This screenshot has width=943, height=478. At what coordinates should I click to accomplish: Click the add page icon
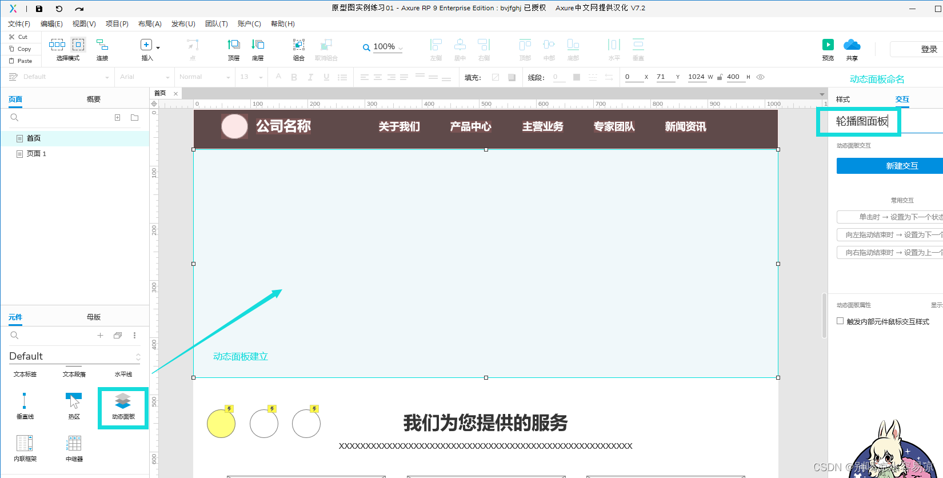pos(117,118)
